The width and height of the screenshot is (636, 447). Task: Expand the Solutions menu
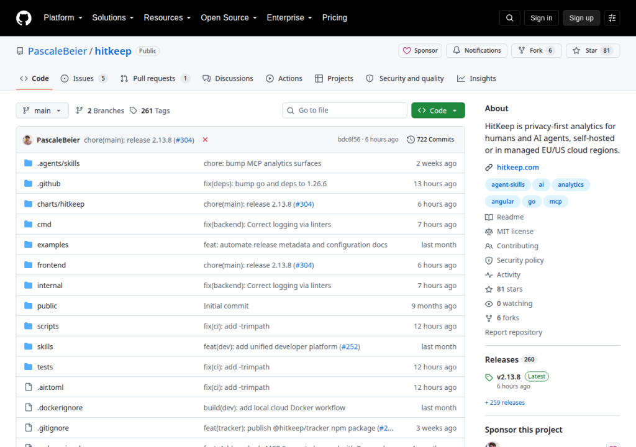click(113, 18)
